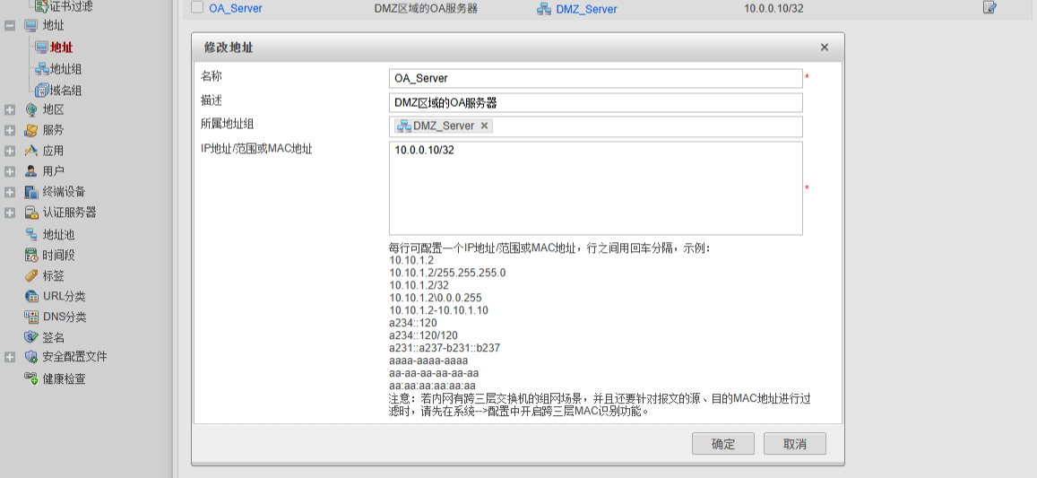
Task: Open 证书过滤 in the tree
Action: click(72, 6)
